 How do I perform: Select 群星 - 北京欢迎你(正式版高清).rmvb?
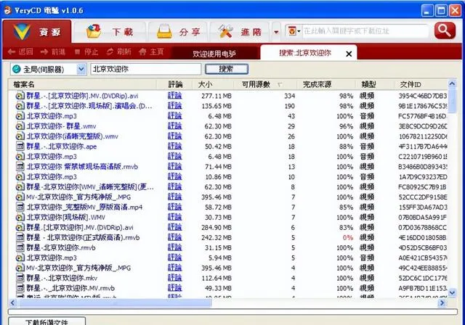[83, 238]
